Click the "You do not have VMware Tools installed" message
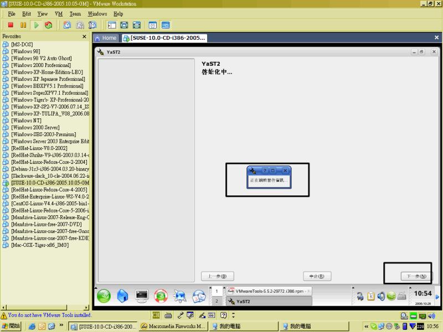The height and width of the screenshot is (332, 443). pyautogui.click(x=49, y=315)
